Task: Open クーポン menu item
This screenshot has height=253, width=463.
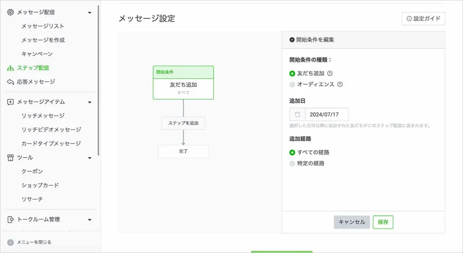Action: (x=32, y=171)
